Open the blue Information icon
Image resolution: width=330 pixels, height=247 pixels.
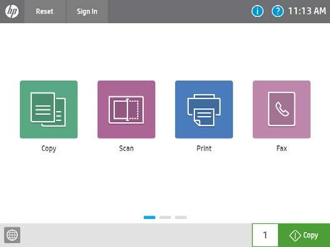(x=257, y=11)
